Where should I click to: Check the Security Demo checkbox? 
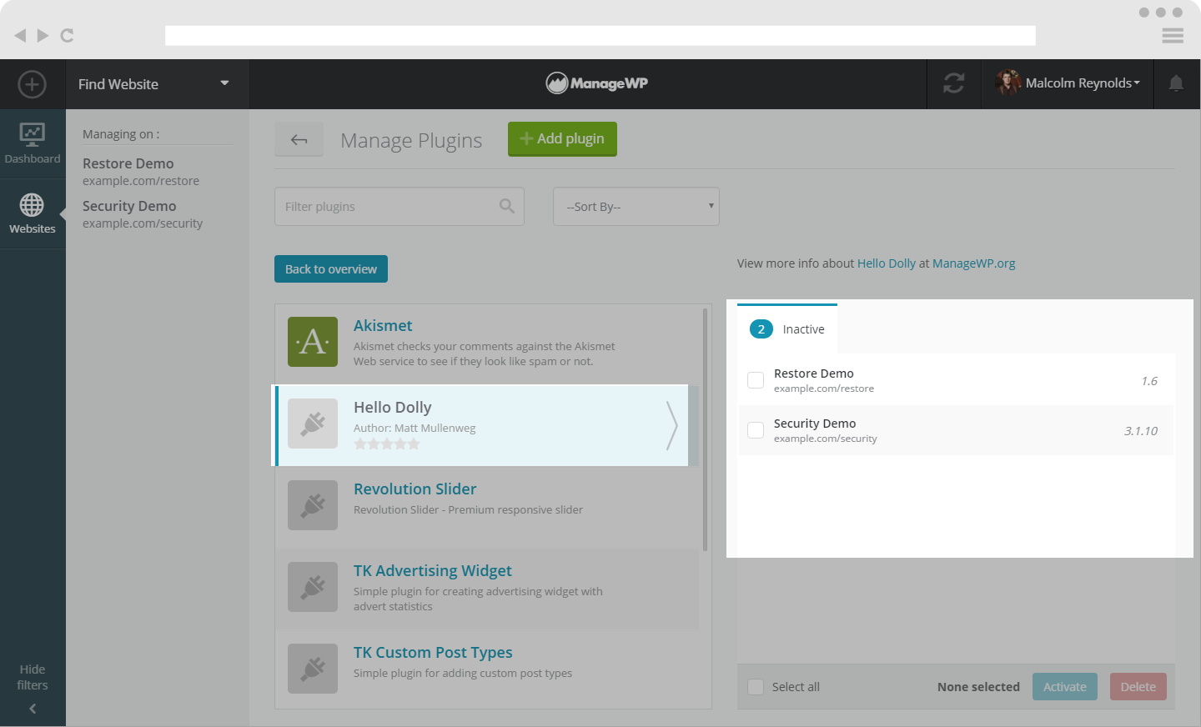(756, 430)
